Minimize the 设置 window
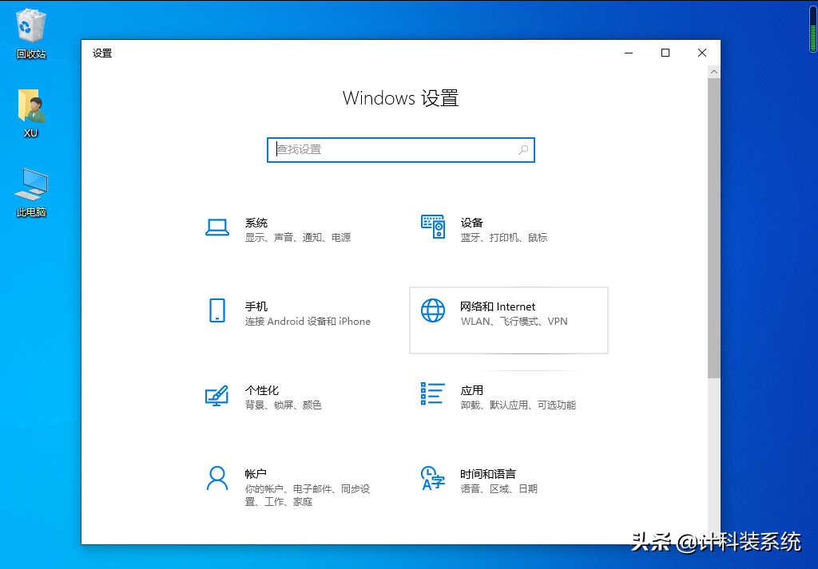 tap(629, 53)
